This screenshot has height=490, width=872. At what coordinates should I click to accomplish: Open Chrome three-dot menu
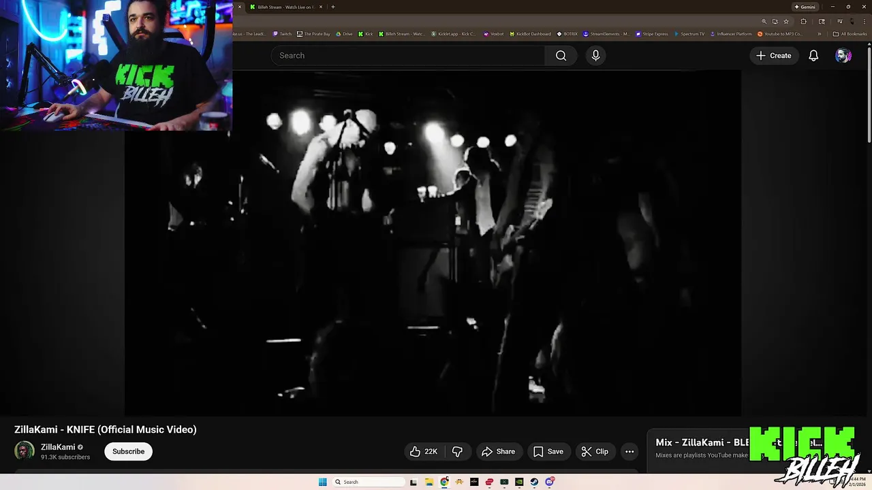coord(865,22)
